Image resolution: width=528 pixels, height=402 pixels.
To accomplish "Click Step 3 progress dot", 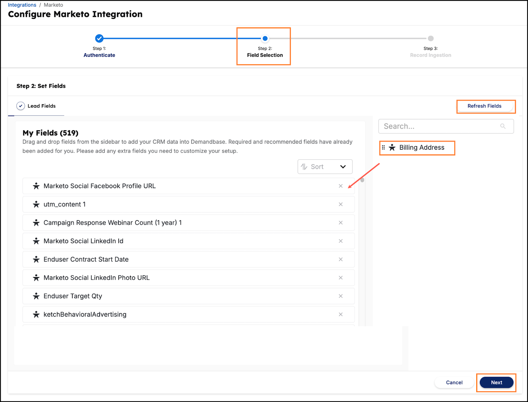I will coord(431,39).
